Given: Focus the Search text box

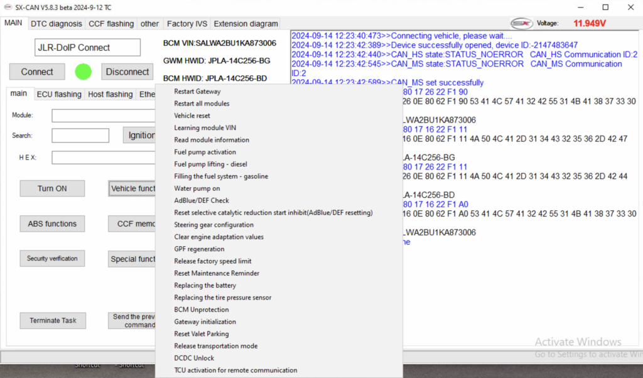Looking at the screenshot, I should click(x=80, y=136).
